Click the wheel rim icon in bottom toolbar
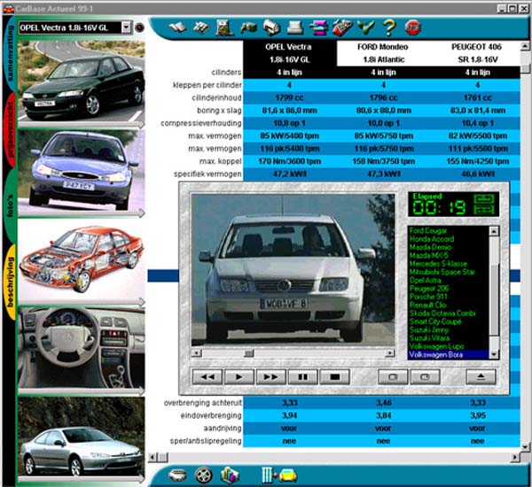This screenshot has height=487, width=532. click(203, 474)
